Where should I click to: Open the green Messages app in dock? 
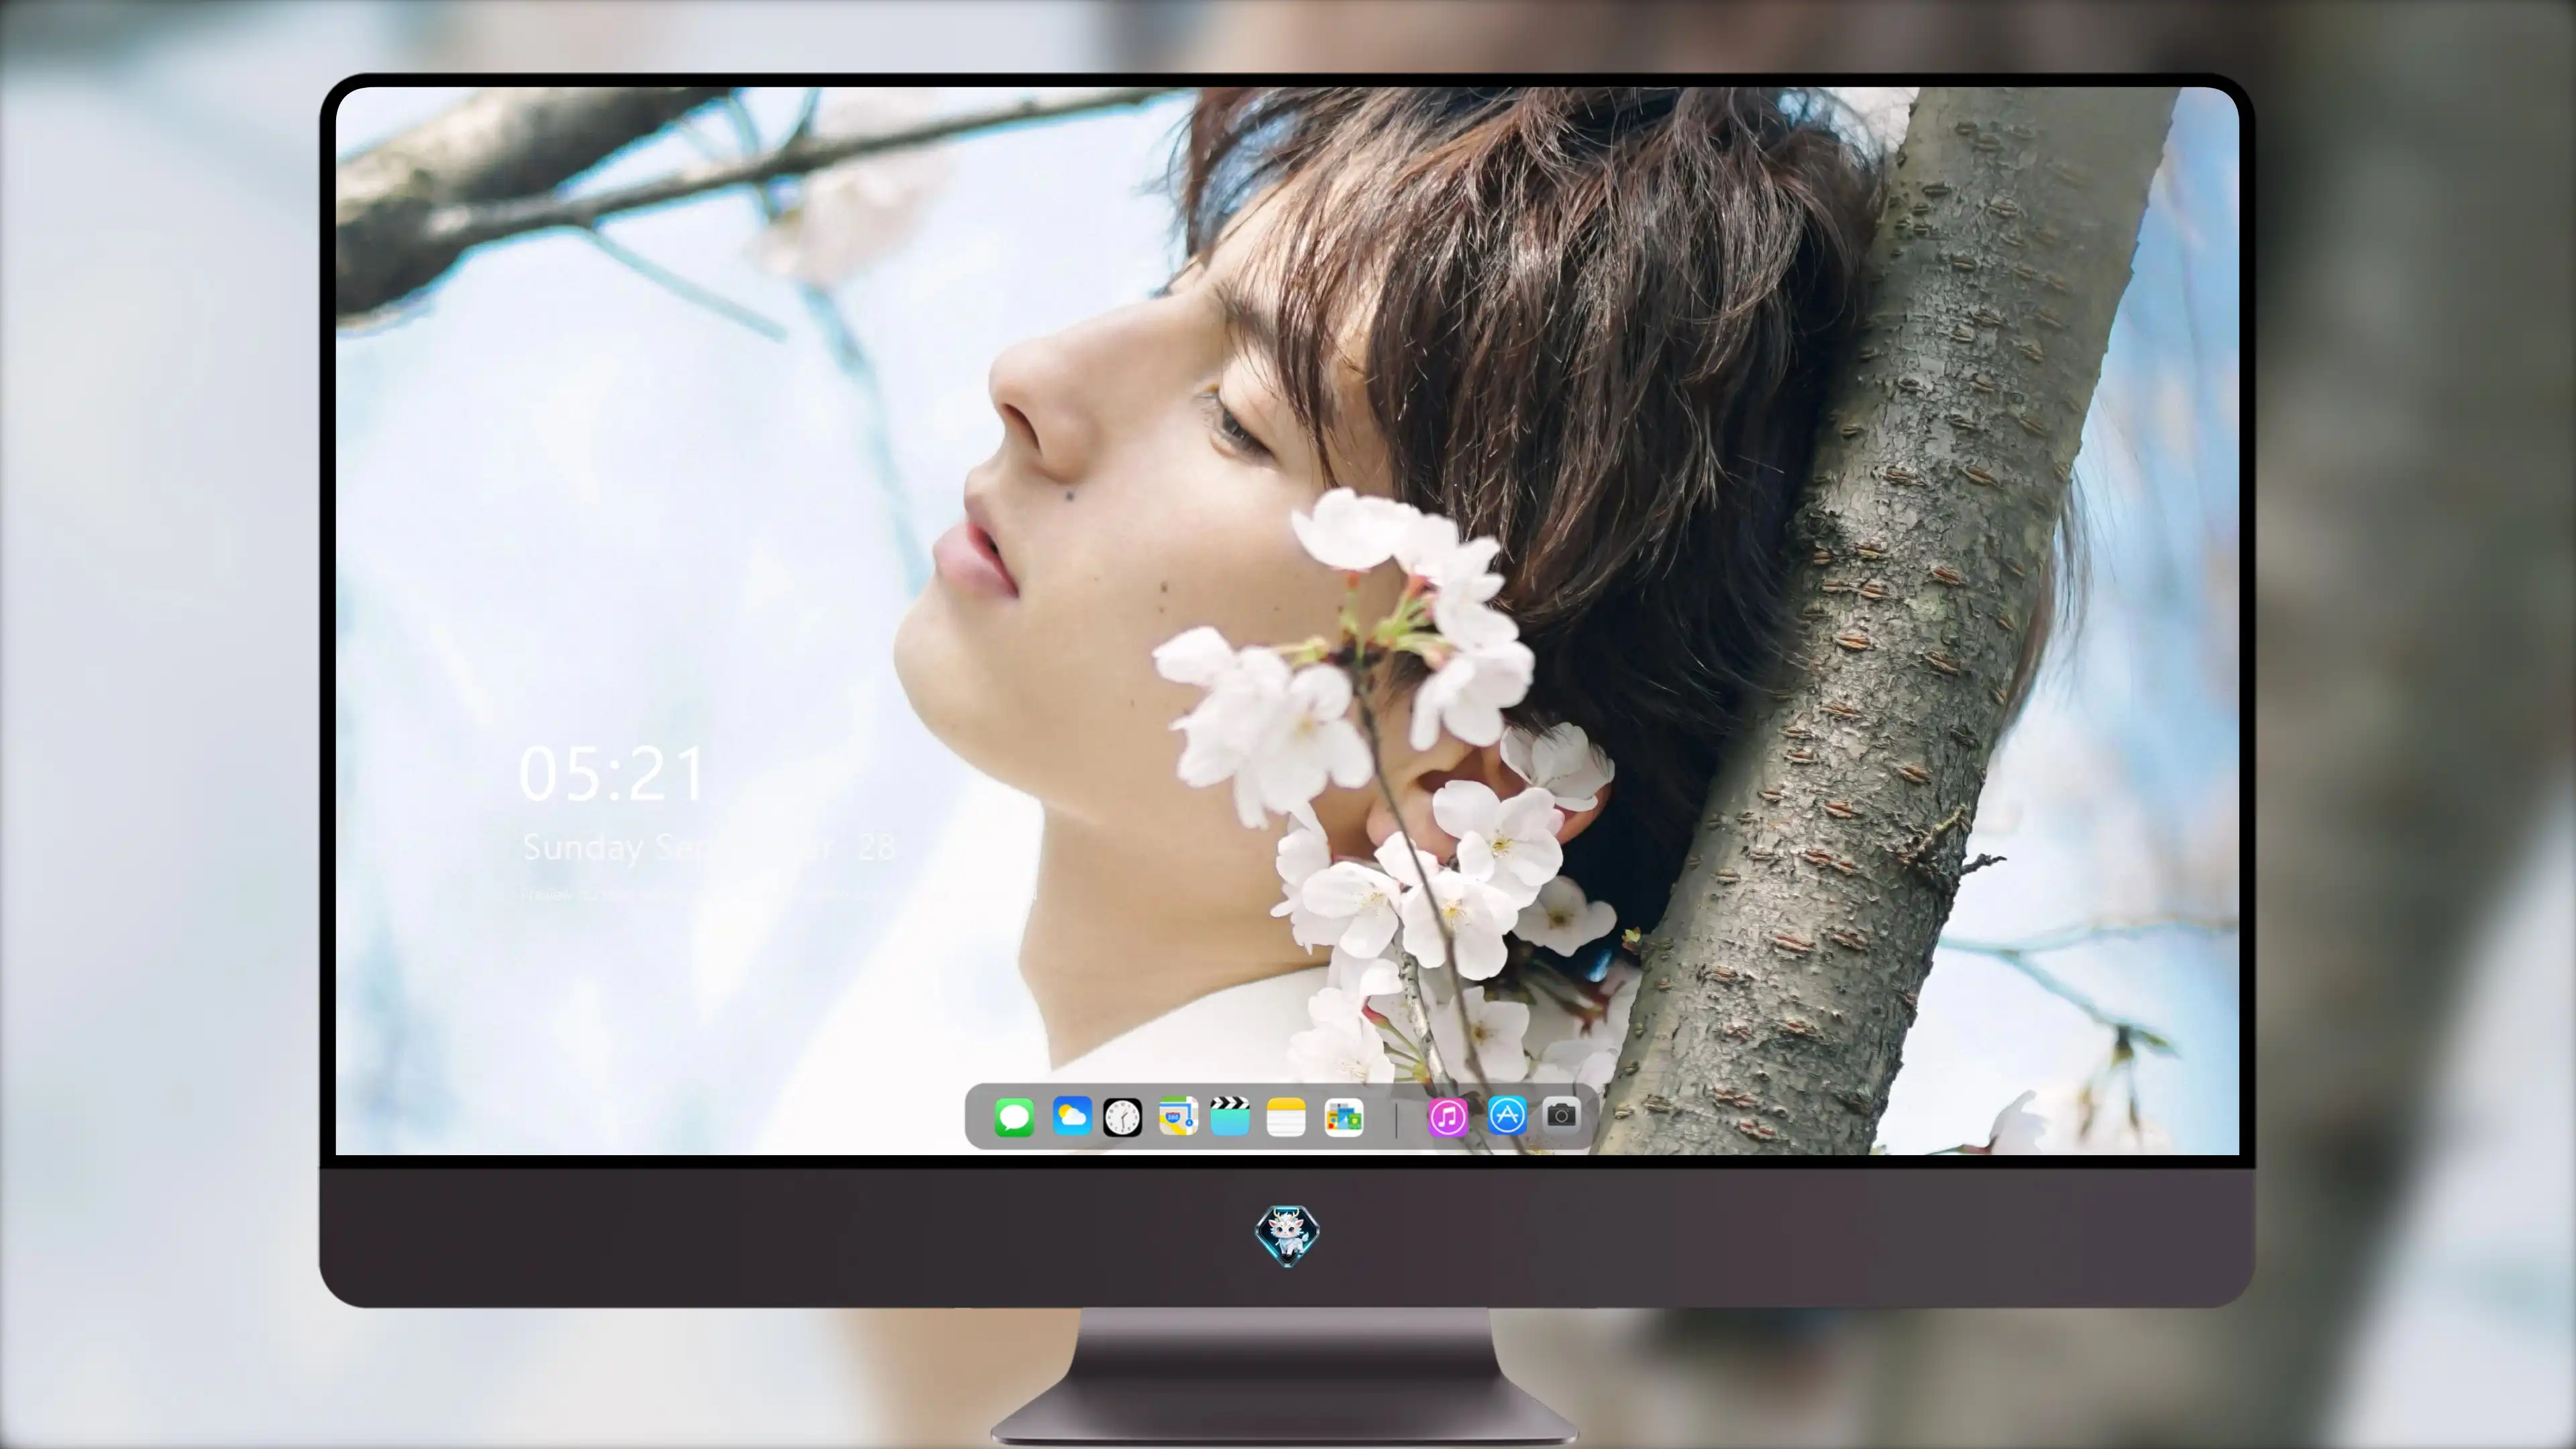pos(1014,1117)
